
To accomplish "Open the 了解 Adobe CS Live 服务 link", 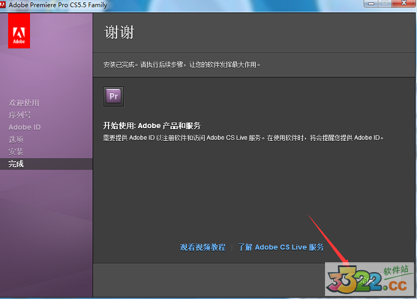I will click(x=281, y=247).
